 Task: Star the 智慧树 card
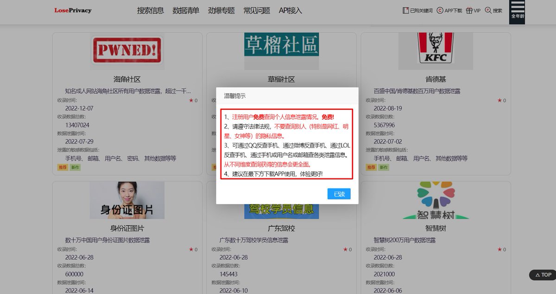[x=499, y=249]
